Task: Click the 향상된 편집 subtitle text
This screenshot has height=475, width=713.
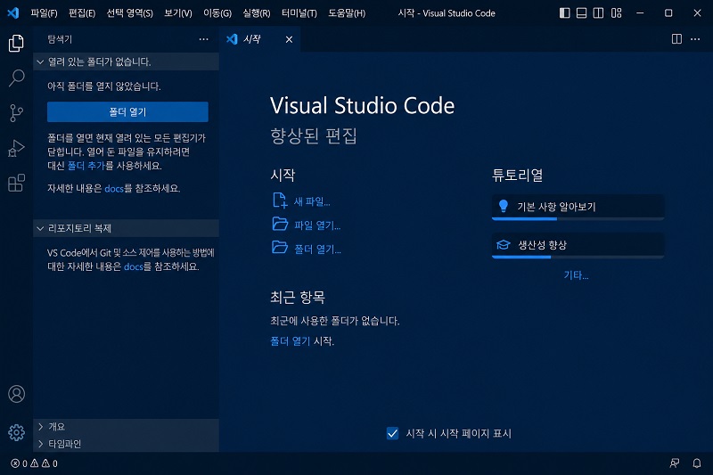Action: pos(314,136)
